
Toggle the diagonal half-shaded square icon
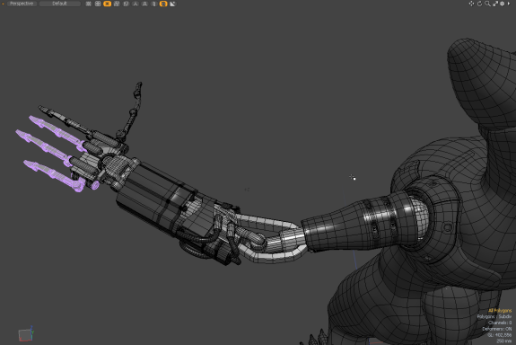(173, 4)
